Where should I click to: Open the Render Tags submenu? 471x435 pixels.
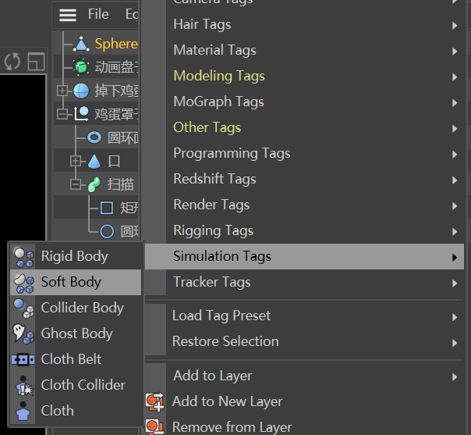point(304,205)
